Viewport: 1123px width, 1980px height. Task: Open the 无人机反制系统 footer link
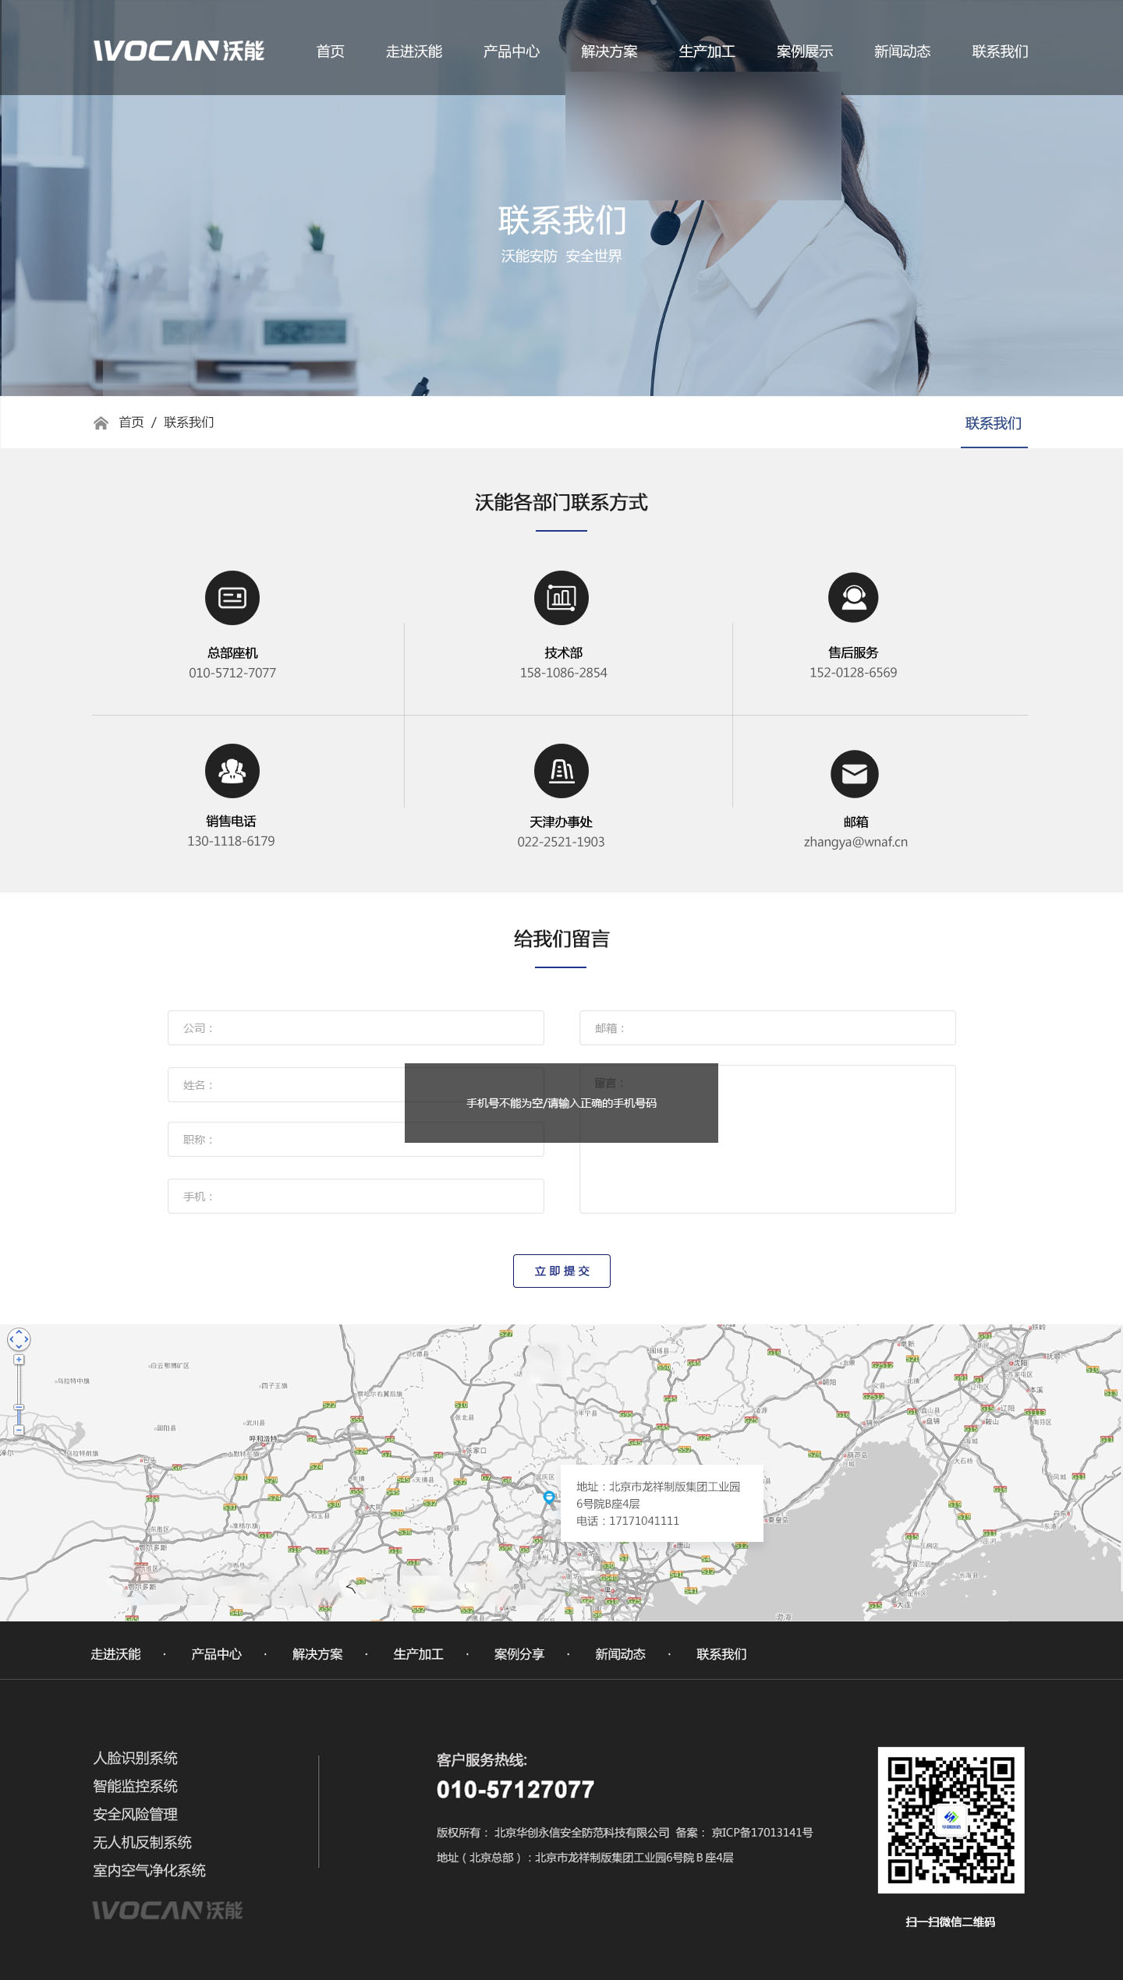pos(143,1842)
